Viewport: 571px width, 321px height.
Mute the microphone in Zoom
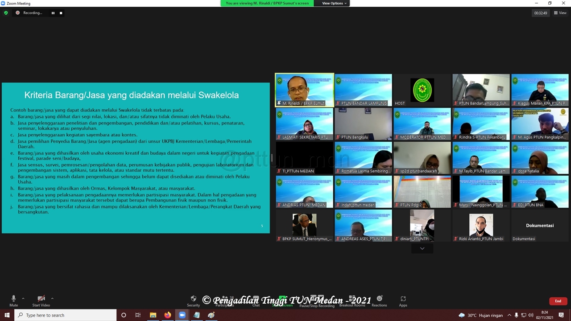tap(13, 299)
